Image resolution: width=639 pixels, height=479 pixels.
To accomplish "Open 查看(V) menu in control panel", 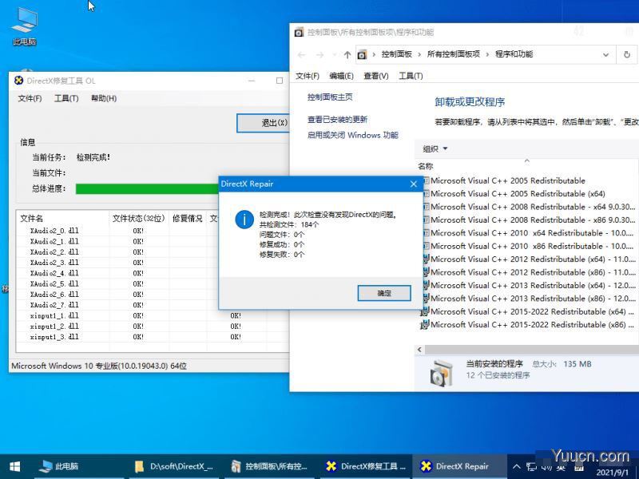I will (x=375, y=76).
